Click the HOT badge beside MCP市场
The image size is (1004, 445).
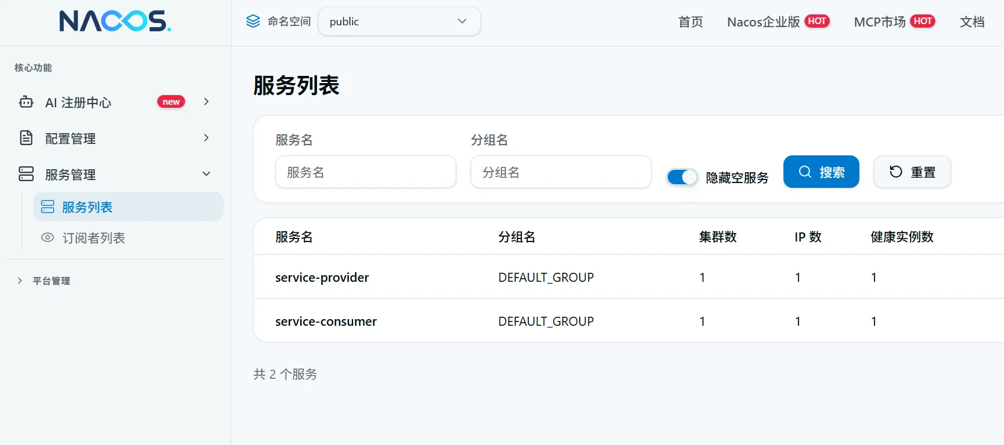point(923,21)
